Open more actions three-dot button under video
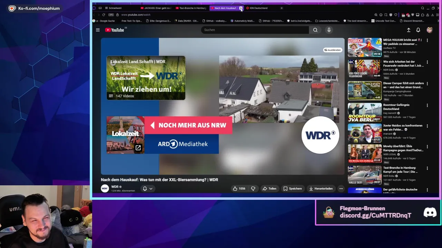Screen dimensions: 442x248 coord(341,188)
